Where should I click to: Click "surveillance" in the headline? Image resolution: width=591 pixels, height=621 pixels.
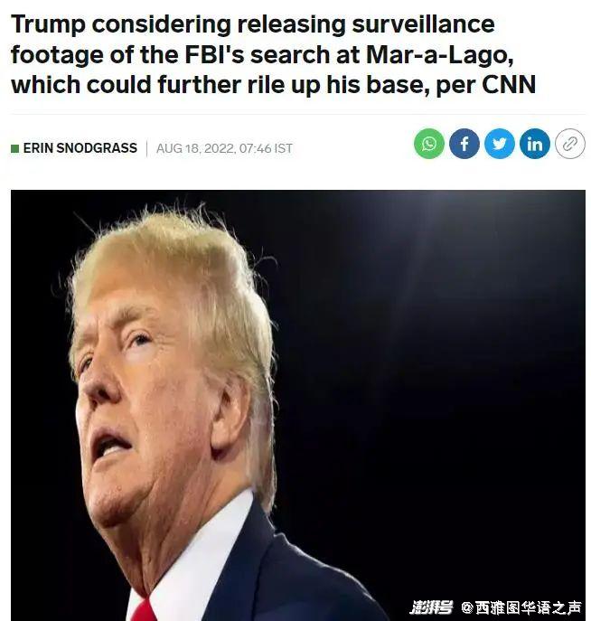coord(423,24)
